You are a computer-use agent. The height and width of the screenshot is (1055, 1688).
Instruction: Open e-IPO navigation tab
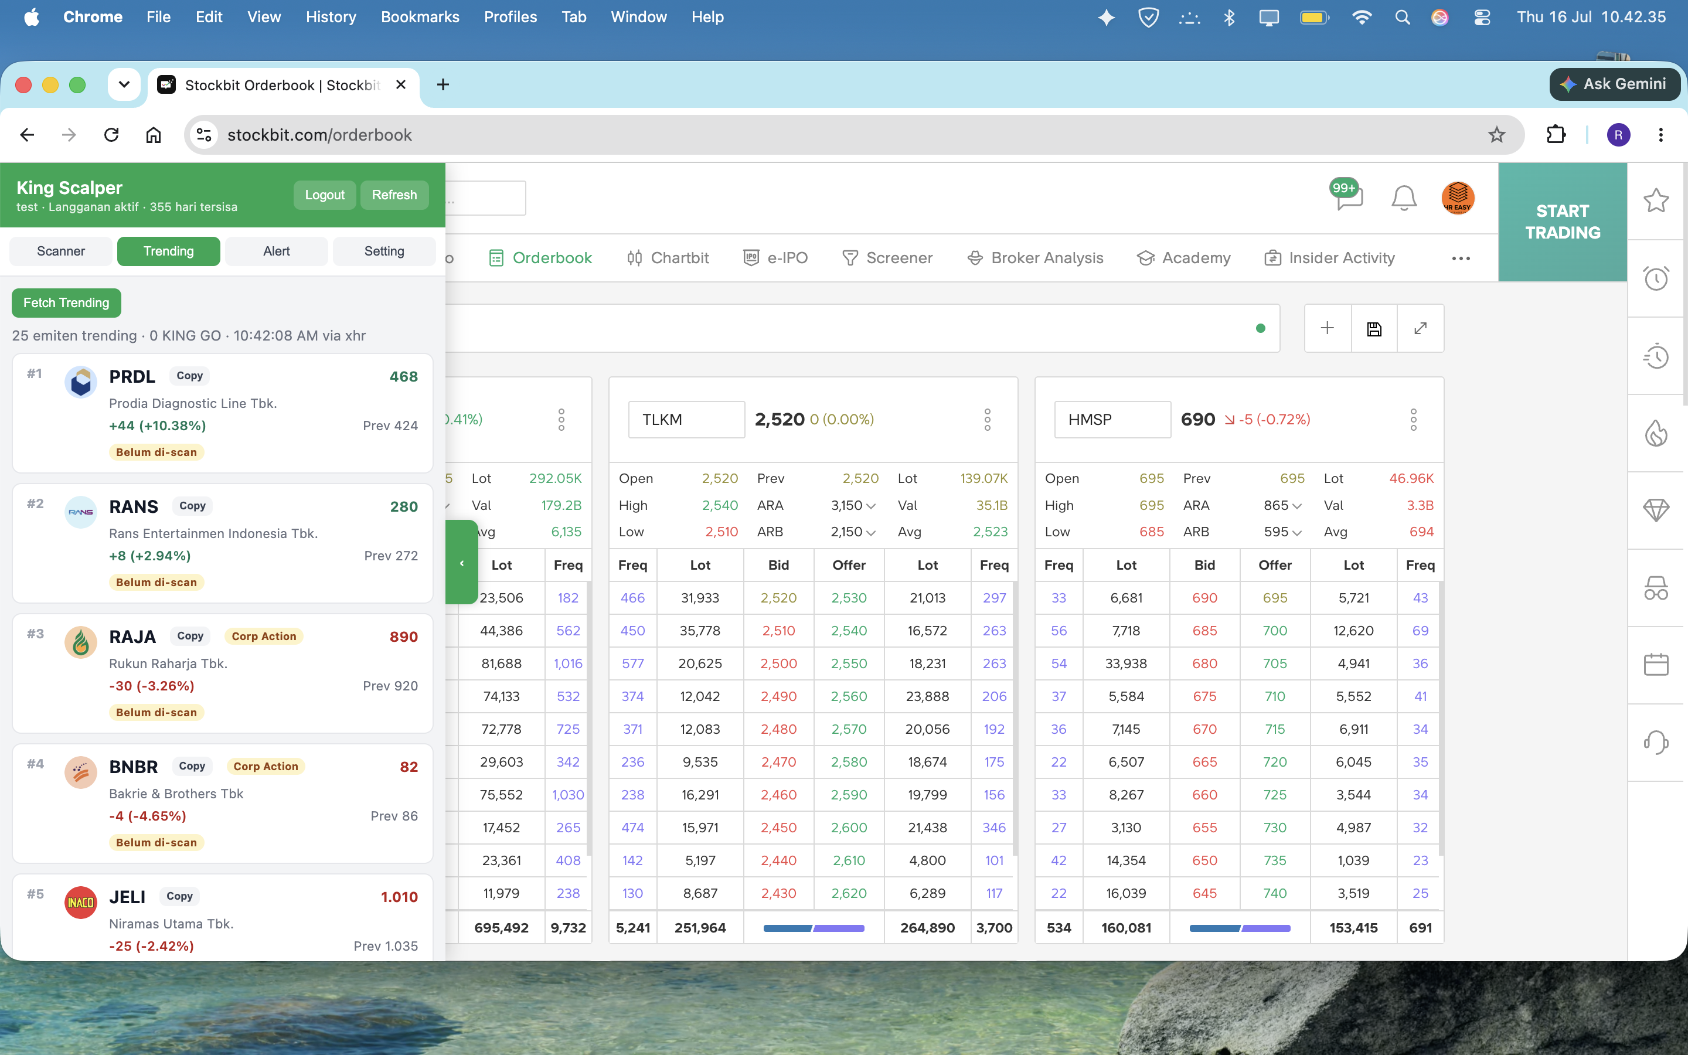point(775,258)
